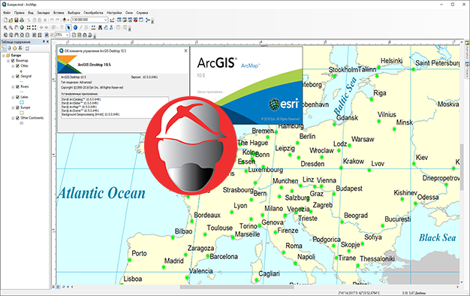The width and height of the screenshot is (470, 296).
Task: Click the Go To XY icon
Action: 112,28
